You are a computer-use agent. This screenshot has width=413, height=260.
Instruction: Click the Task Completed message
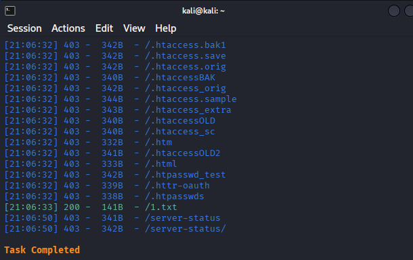[x=42, y=250]
